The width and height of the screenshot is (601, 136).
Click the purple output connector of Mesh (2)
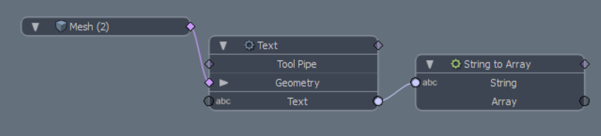[x=190, y=27]
